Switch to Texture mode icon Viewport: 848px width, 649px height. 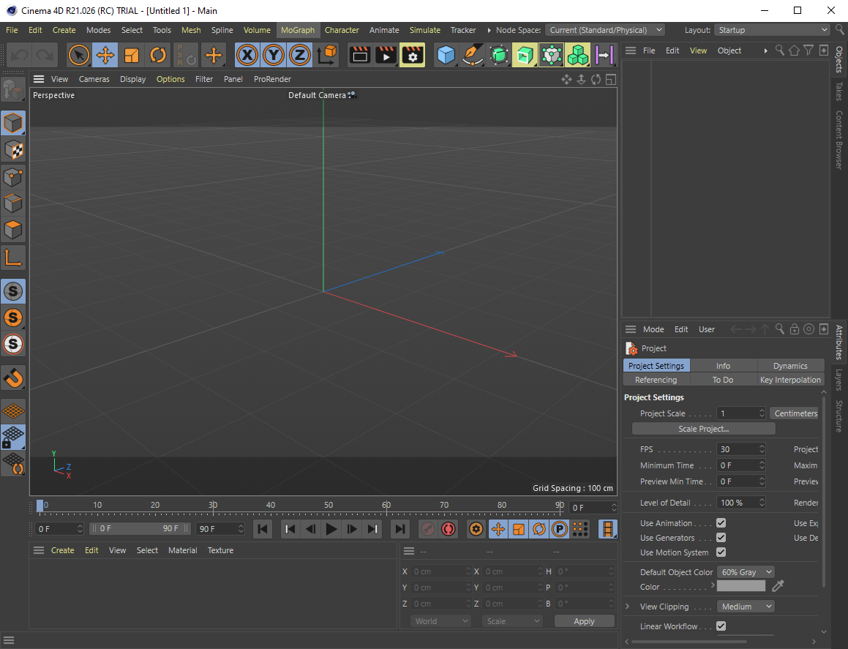click(x=13, y=150)
